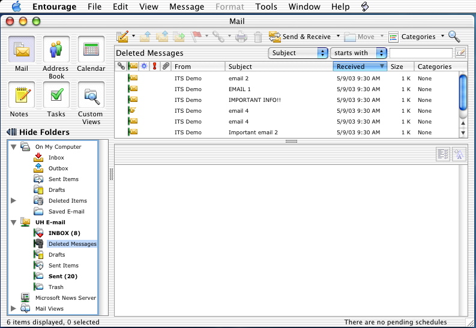Click the links column header icon
Screen dimensions: 476x328
click(121, 66)
